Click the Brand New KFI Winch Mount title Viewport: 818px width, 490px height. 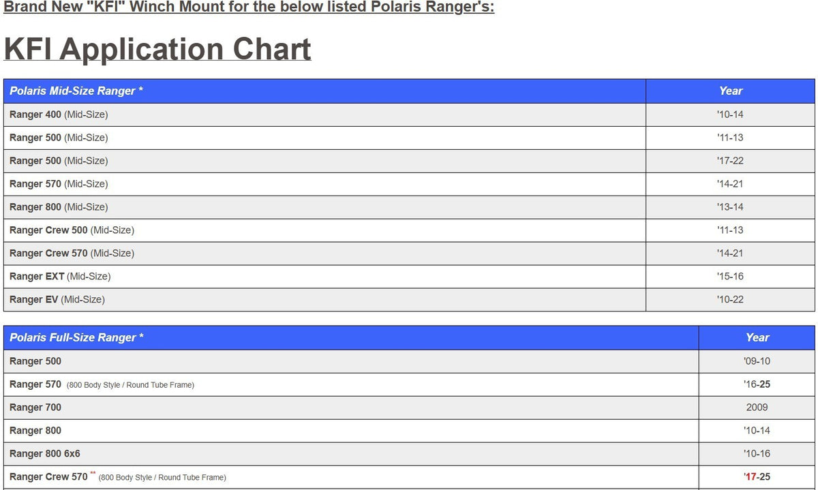point(249,7)
